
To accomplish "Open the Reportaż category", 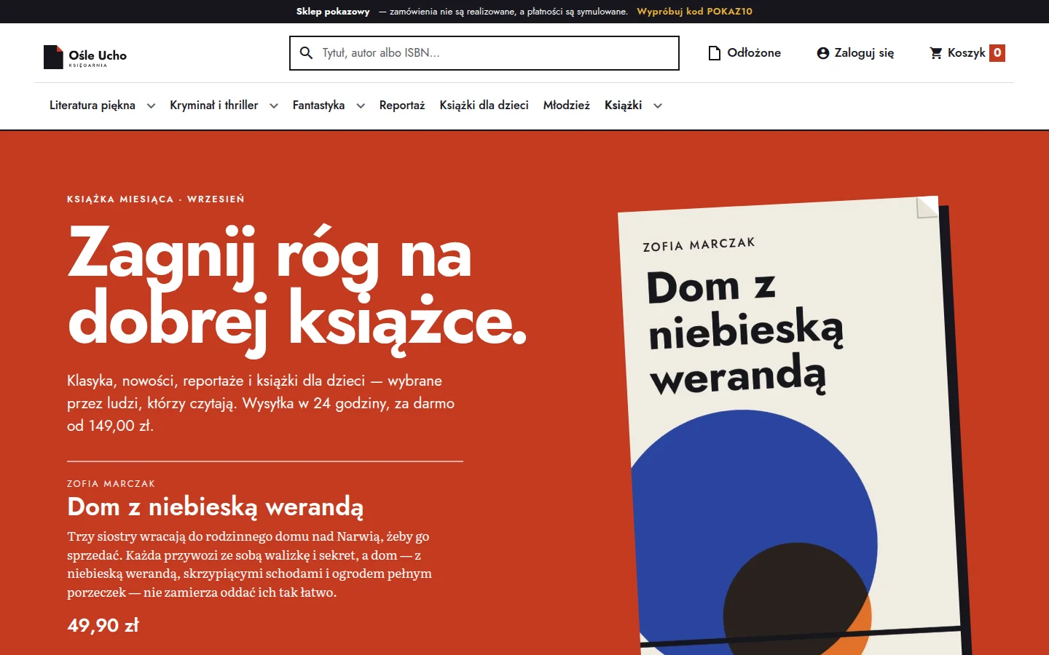I will tap(402, 106).
